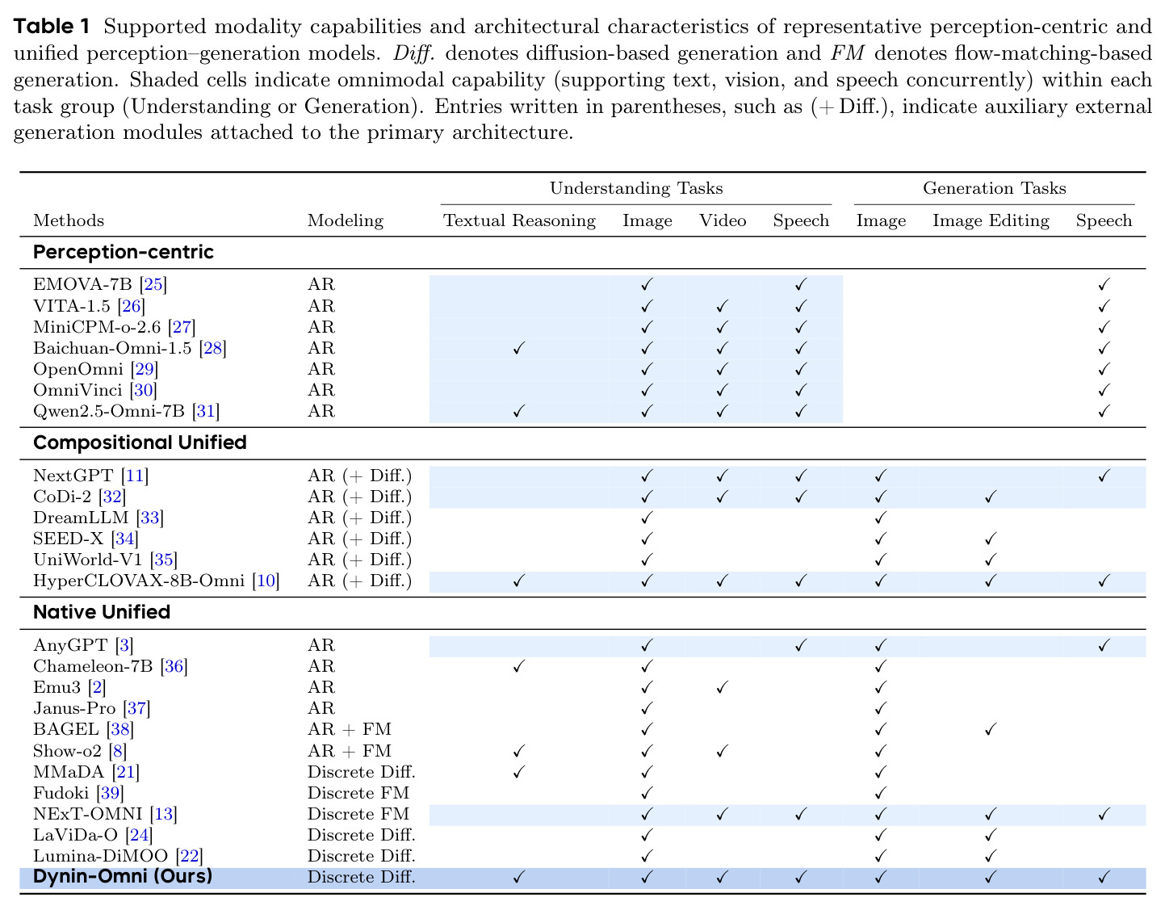Click "Discrete Diff." in the Dynin-Omni row
The width and height of the screenshot is (1165, 910).
tap(362, 877)
